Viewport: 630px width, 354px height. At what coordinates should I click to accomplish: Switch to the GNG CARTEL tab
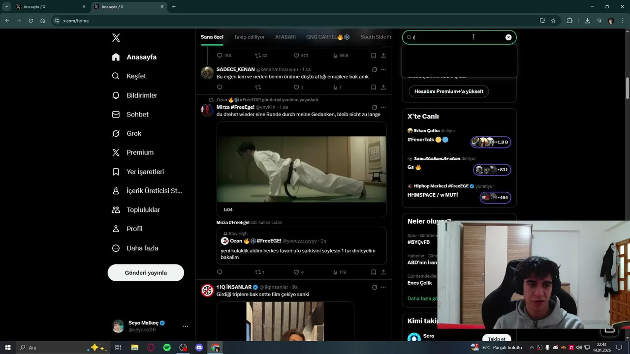coord(328,37)
